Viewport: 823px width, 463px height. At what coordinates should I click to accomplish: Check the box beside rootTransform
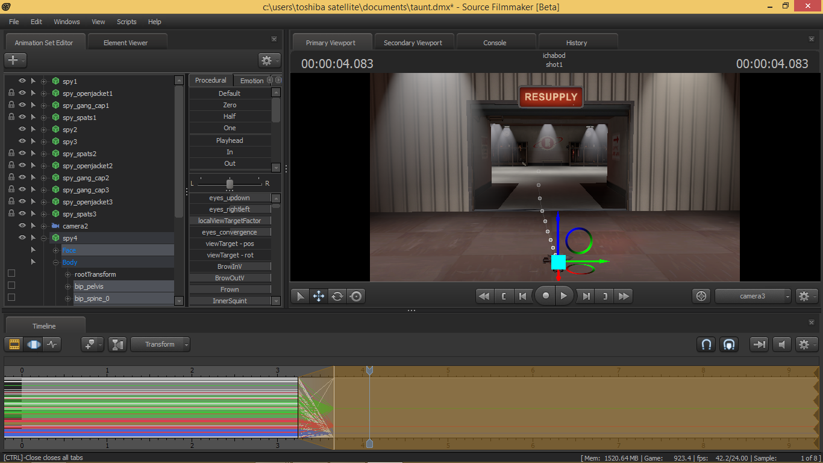[11, 274]
